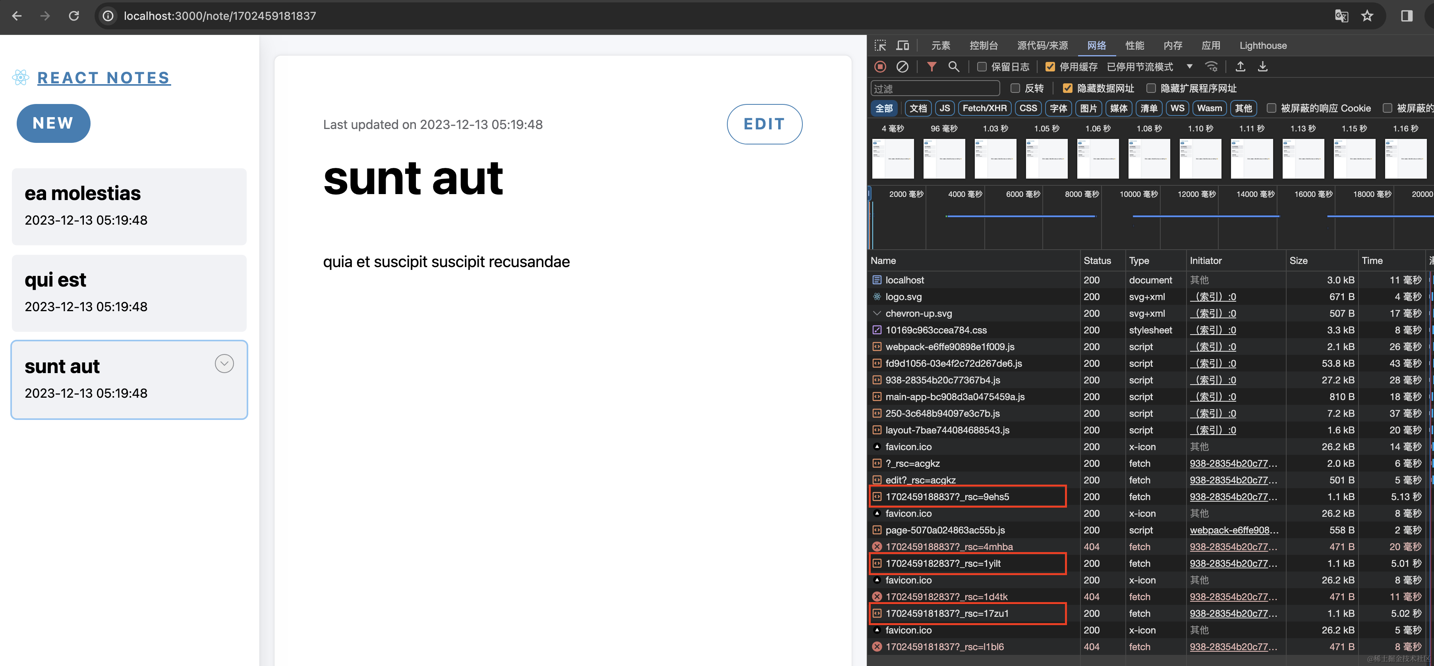The image size is (1434, 666).
Task: Uncheck the 停用缓存 checkbox
Action: (x=1050, y=67)
